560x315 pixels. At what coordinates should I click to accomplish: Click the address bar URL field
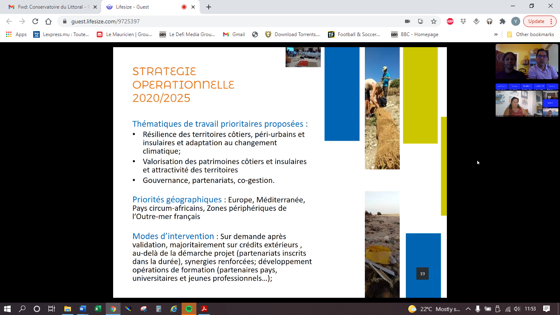coord(230,21)
